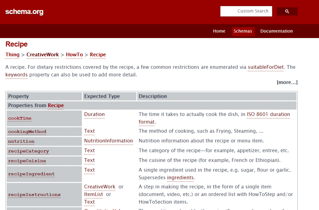The height and width of the screenshot is (210, 319).
Task: Open the Home navigation item
Action: click(219, 31)
